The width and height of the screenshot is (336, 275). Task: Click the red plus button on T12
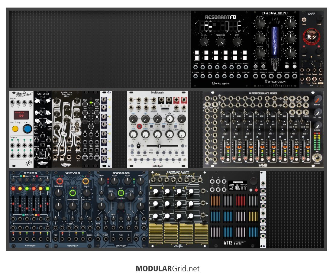(x=256, y=190)
